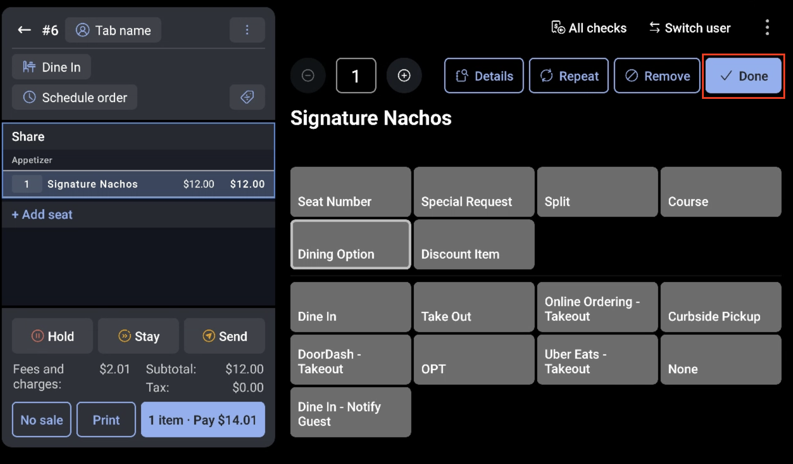This screenshot has width=793, height=464.
Task: Switch user from the top bar
Action: 690,28
